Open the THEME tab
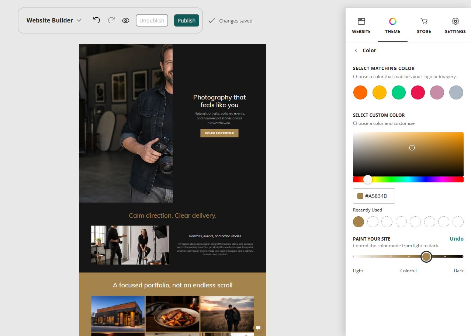 click(x=393, y=26)
